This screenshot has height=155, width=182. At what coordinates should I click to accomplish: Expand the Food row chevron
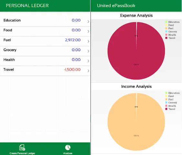[88, 31]
